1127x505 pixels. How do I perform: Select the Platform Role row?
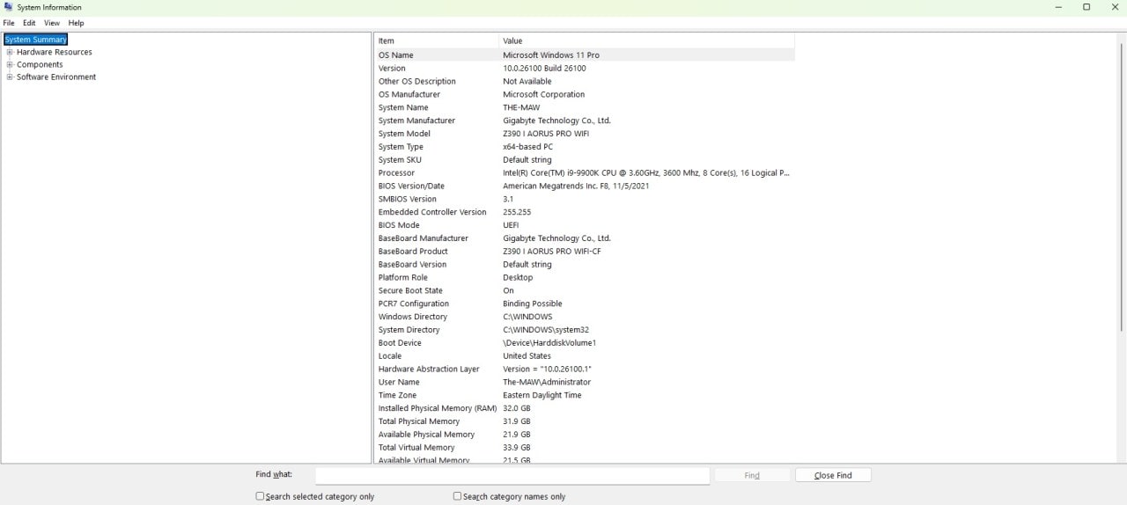click(585, 277)
